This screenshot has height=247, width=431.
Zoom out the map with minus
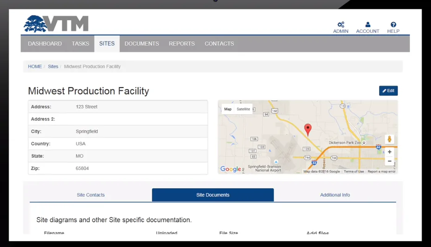390,161
